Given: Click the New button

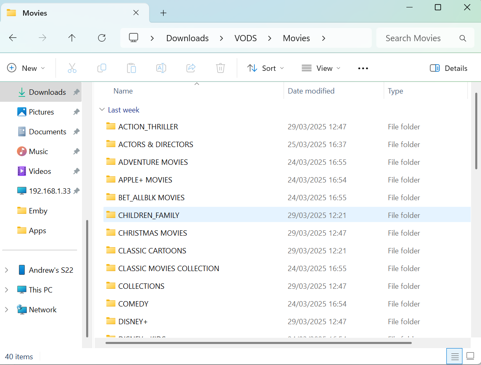Looking at the screenshot, I should pos(26,68).
